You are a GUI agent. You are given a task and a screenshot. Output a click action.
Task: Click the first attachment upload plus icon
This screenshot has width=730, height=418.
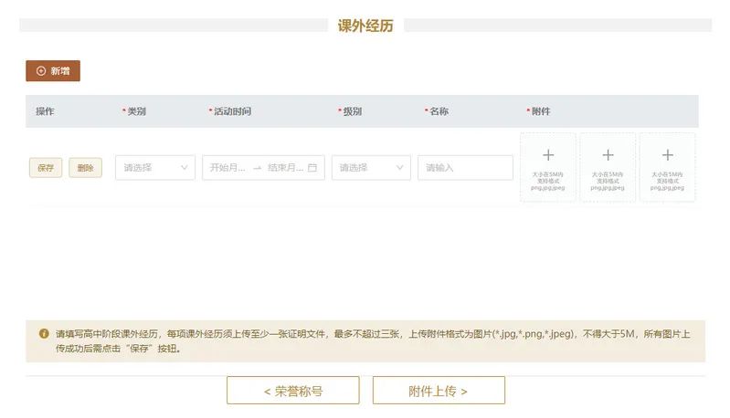point(548,156)
